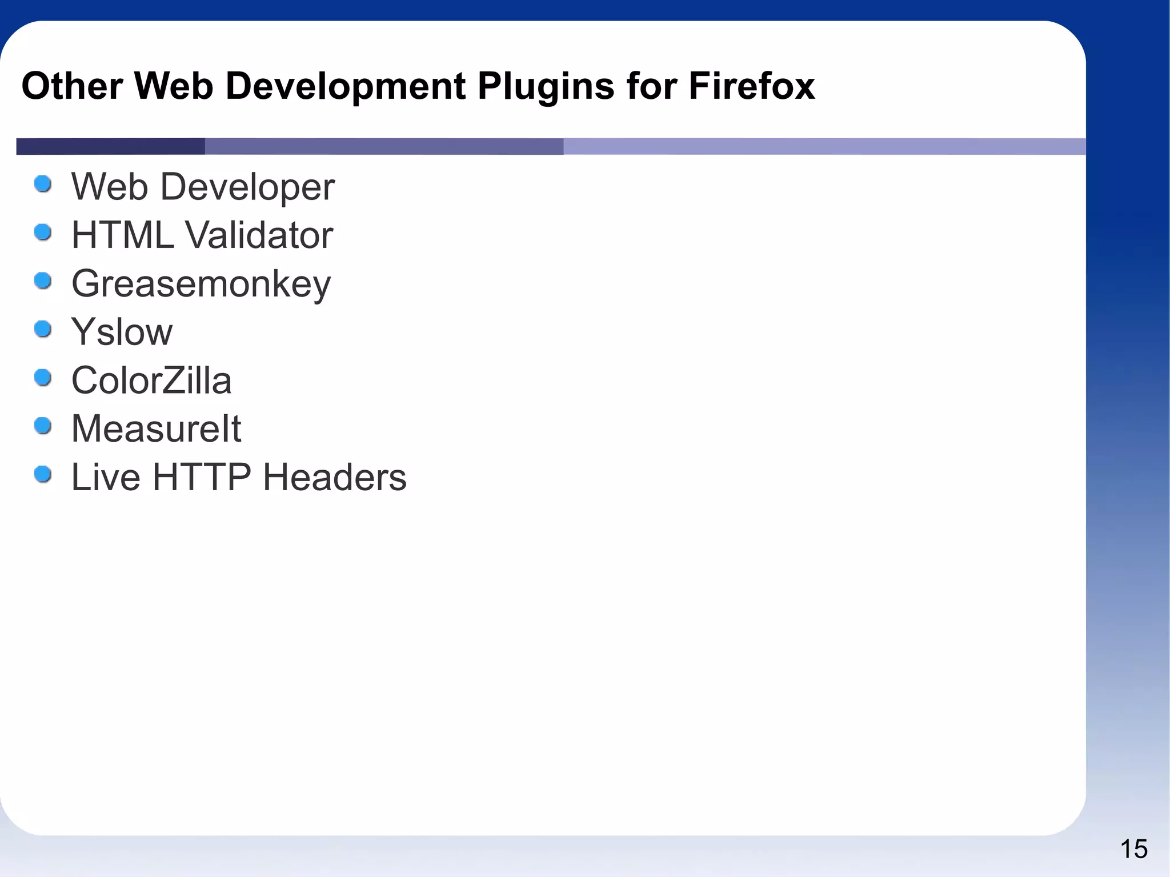The height and width of the screenshot is (877, 1170).
Task: Click the 'MeasureIt' bullet text
Action: pyautogui.click(x=156, y=429)
